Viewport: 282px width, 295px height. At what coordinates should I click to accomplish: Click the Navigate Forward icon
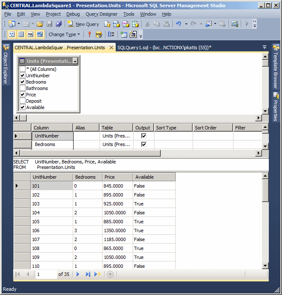(x=222, y=24)
